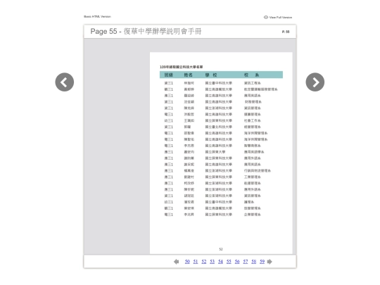Click the '姓名' column header

coord(189,75)
